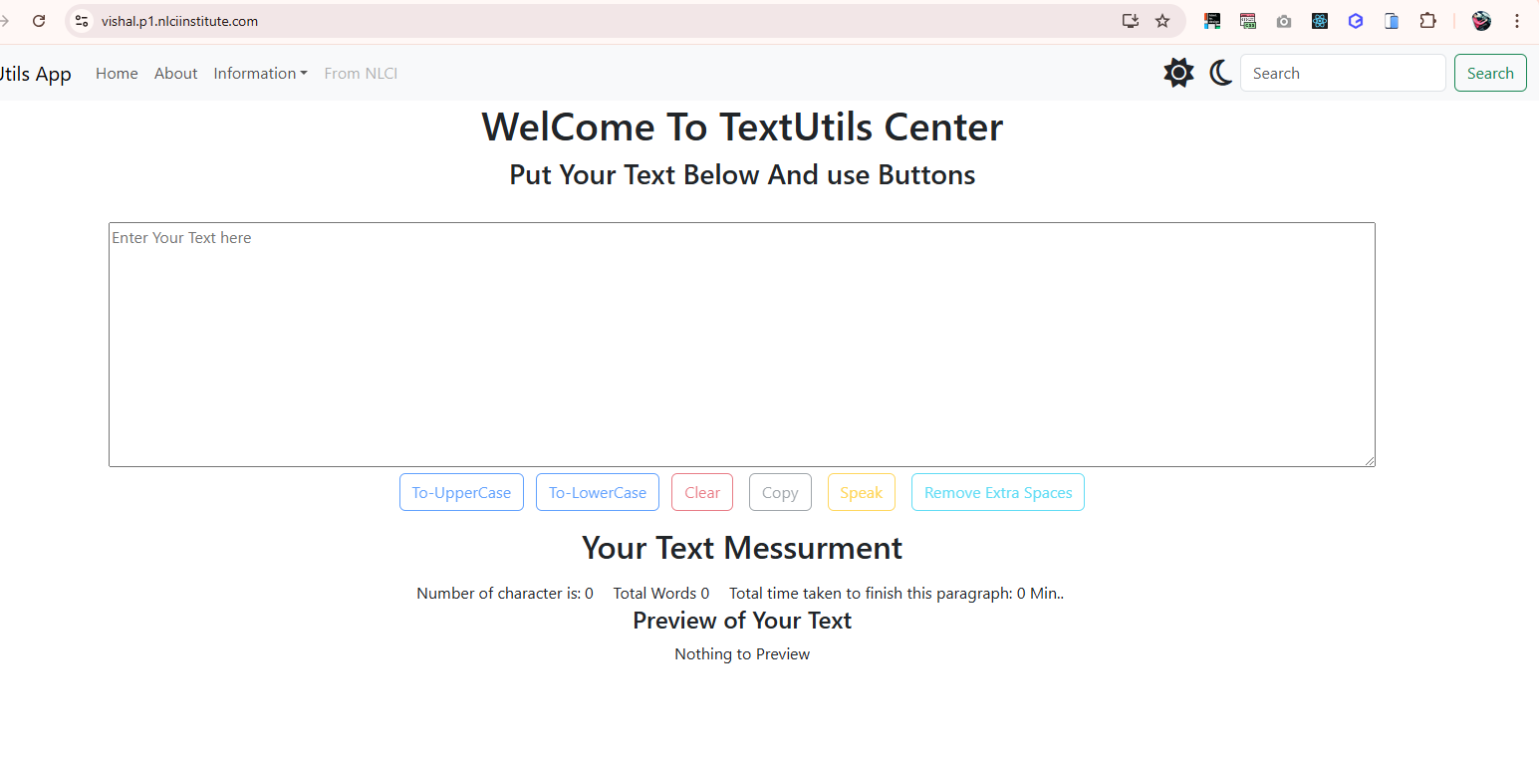Click the browser address bar URL
The width and height of the screenshot is (1539, 759).
coord(179,21)
